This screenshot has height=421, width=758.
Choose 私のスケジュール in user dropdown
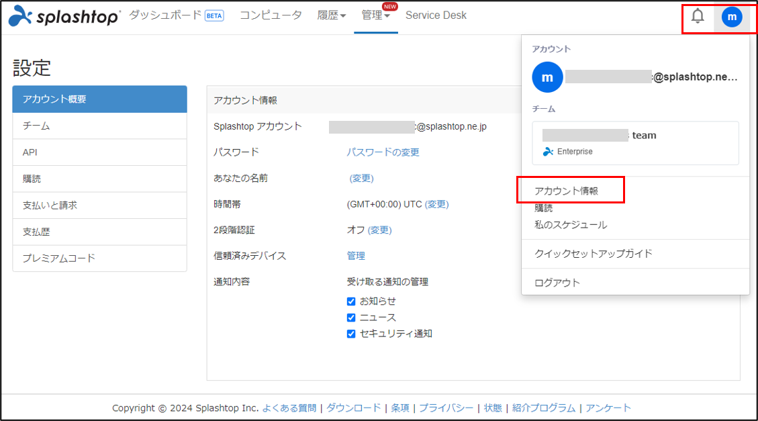571,225
